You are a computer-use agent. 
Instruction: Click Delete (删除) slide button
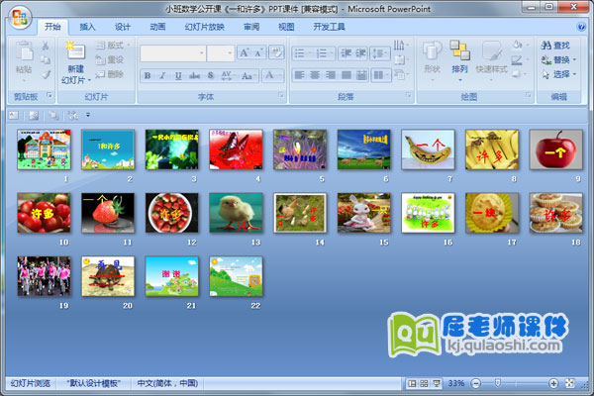pyautogui.click(x=110, y=74)
